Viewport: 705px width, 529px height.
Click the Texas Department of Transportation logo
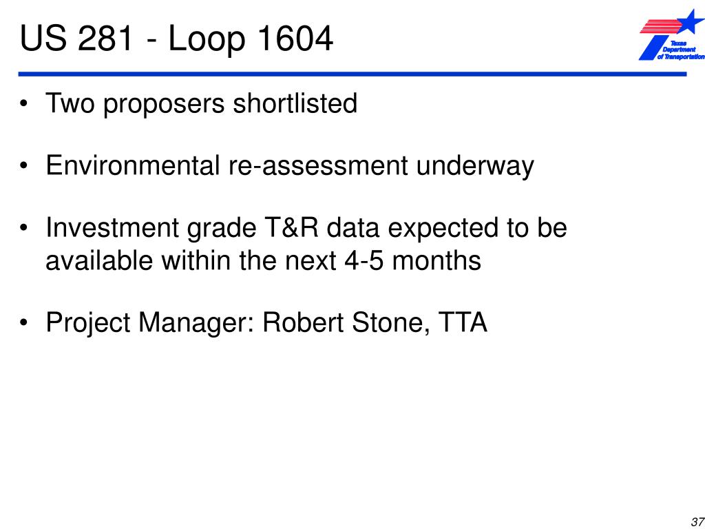pos(672,34)
